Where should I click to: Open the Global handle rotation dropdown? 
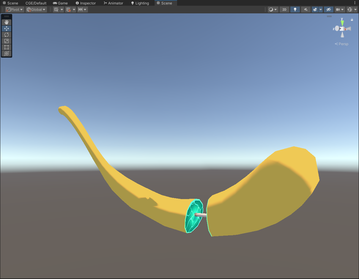[x=36, y=10]
